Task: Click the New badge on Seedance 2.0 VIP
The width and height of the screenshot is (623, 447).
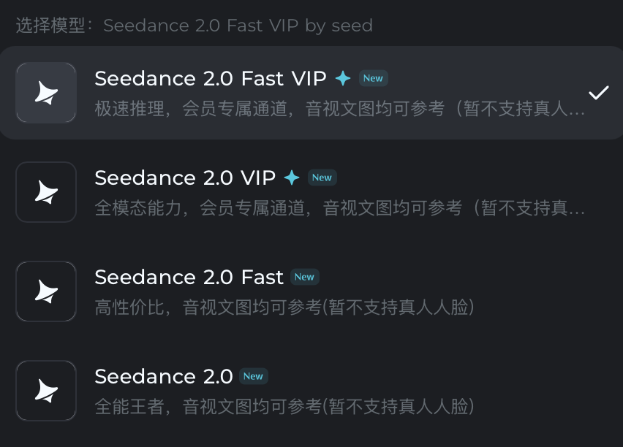Action: [322, 177]
